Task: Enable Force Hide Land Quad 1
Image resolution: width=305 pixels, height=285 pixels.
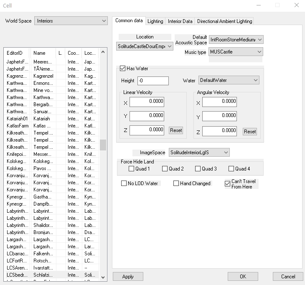Action: click(x=132, y=169)
